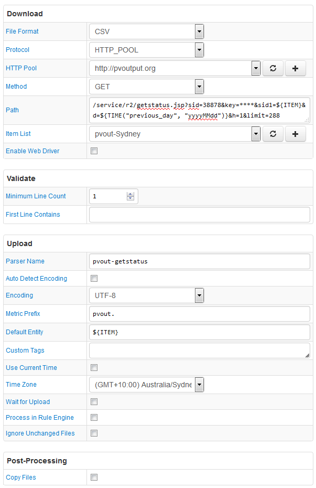Open the Protocol HTTP_POOL dropdown
The height and width of the screenshot is (488, 316).
pyautogui.click(x=146, y=50)
